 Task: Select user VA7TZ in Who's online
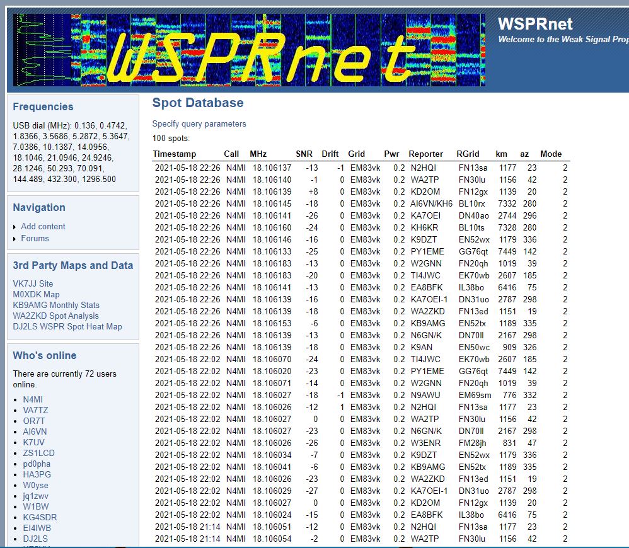pyautogui.click(x=35, y=411)
